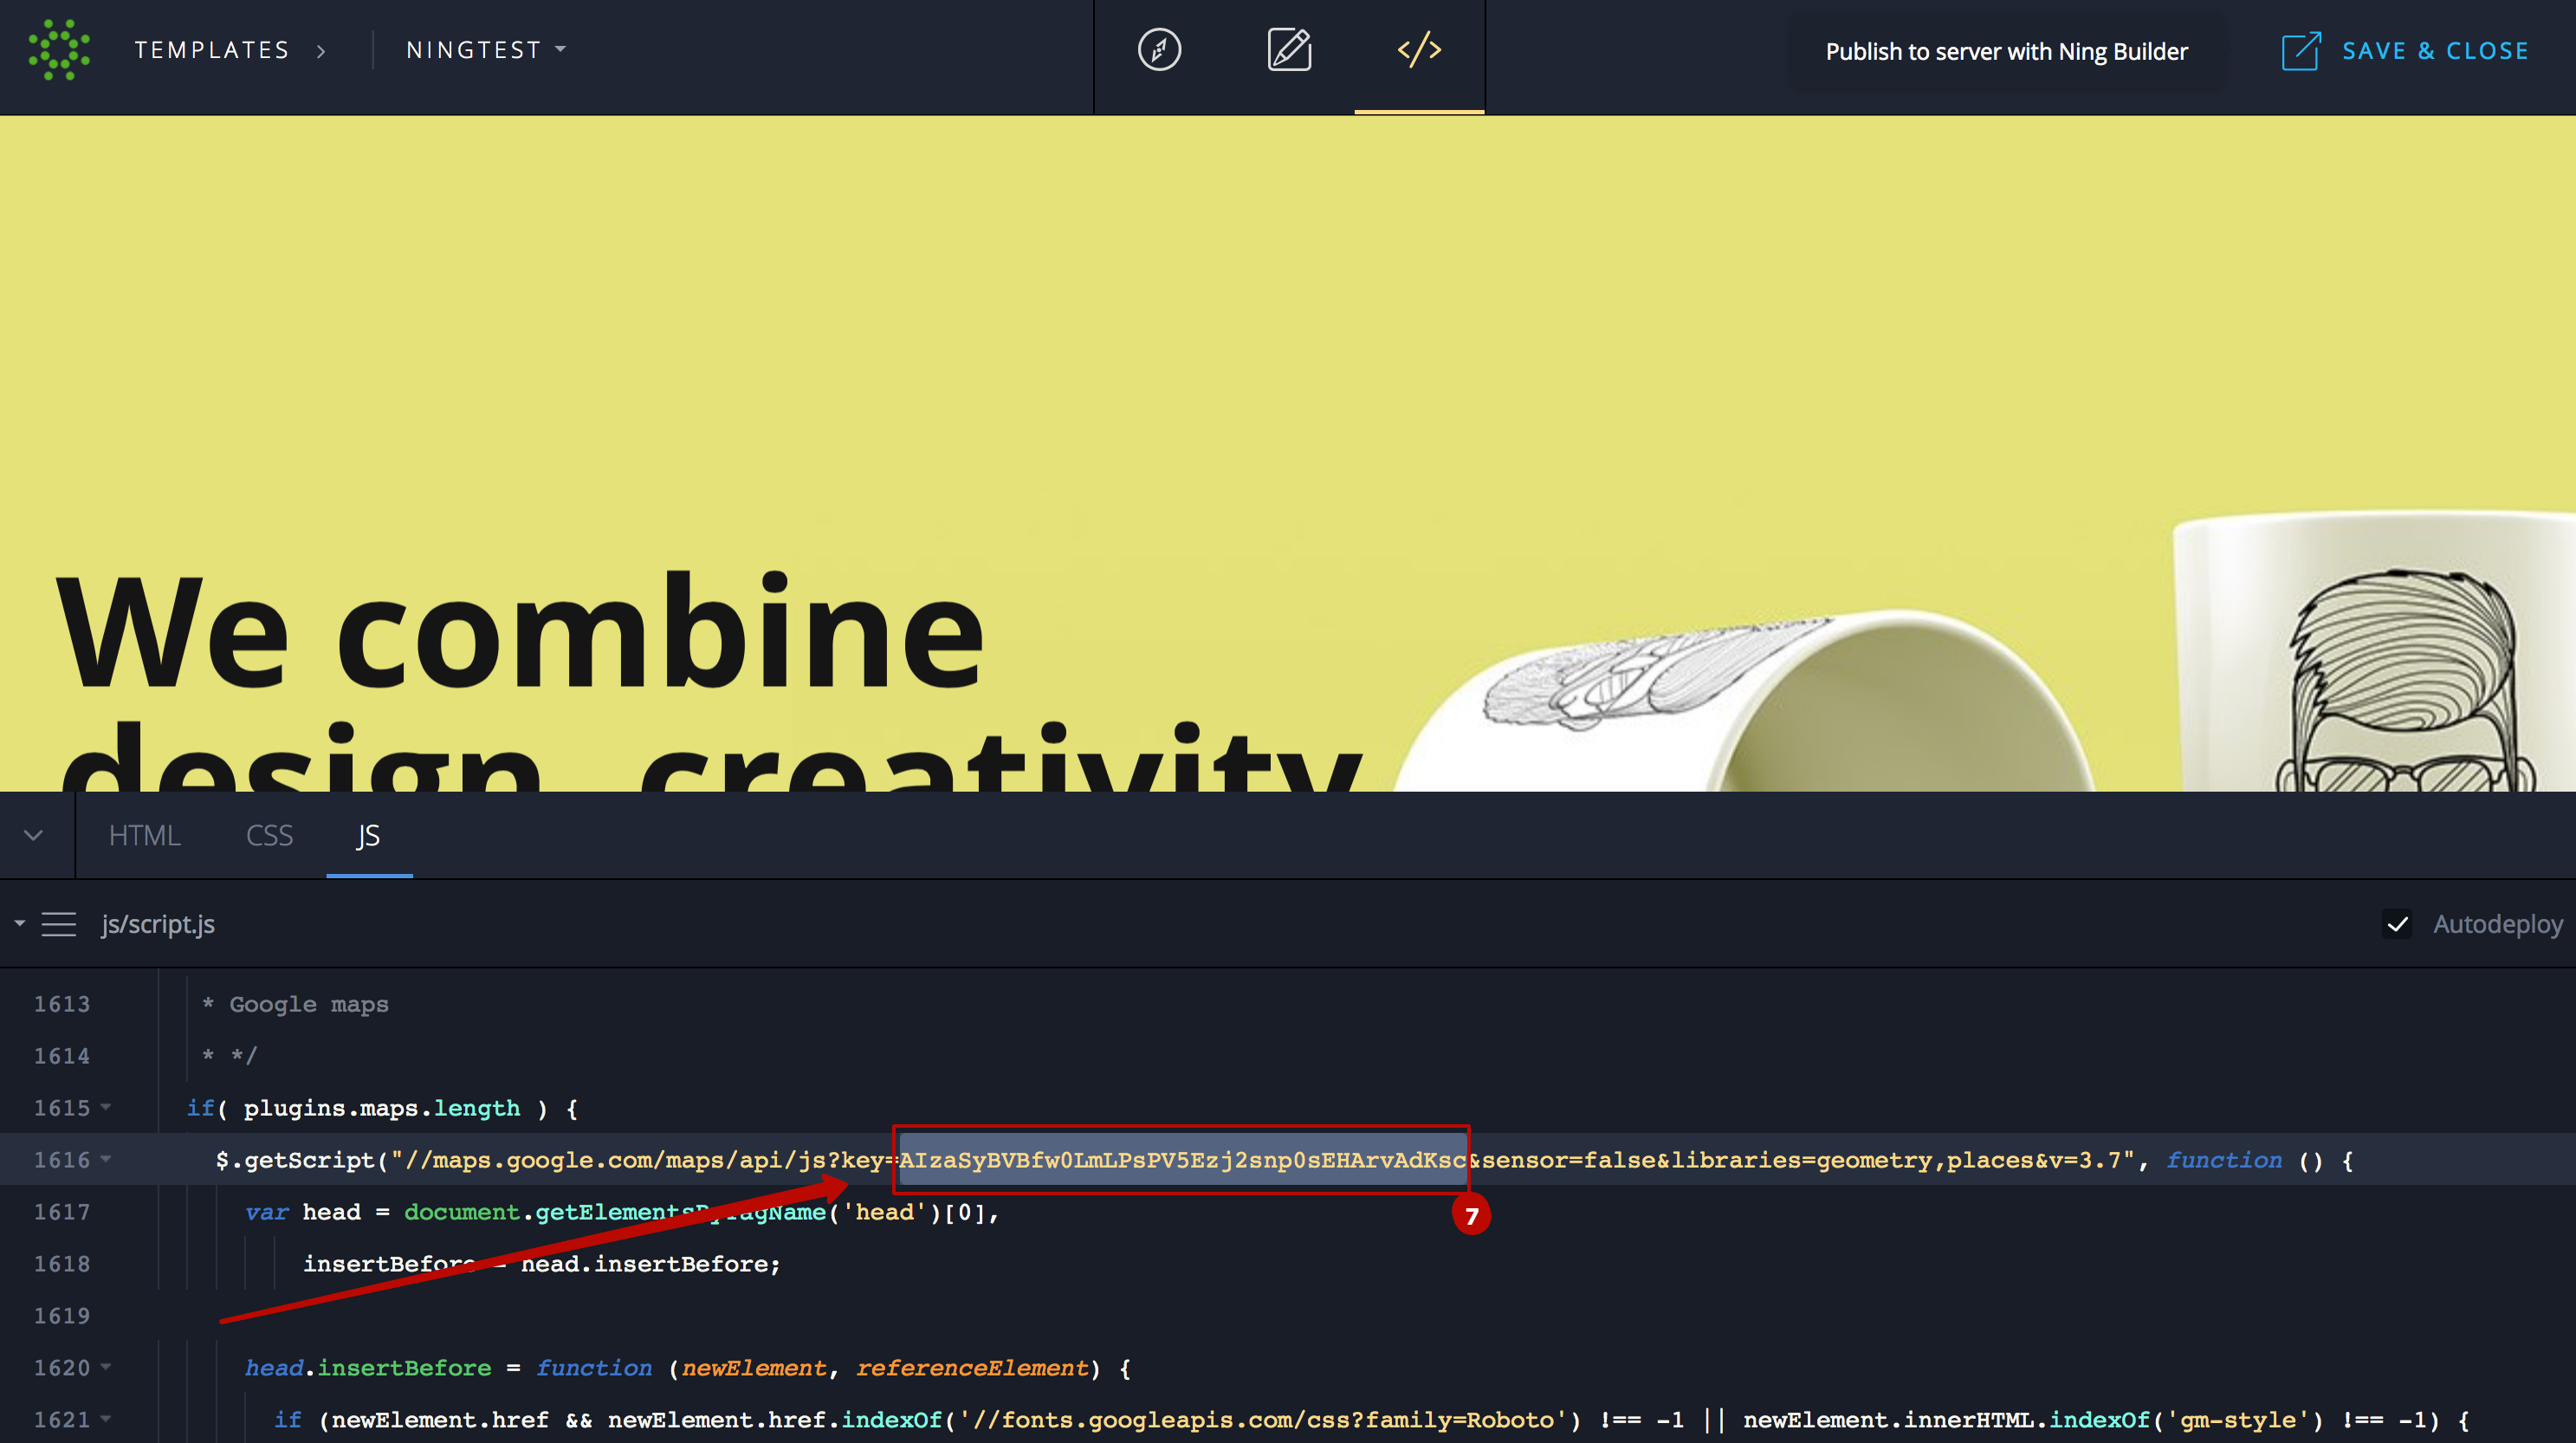Switch to the CSS tab

(x=269, y=836)
